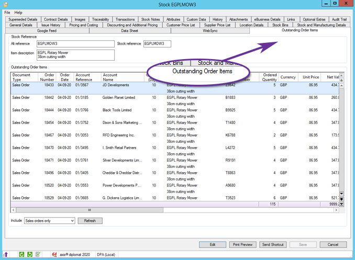Viewport: 355px width, 260px height.
Task: Open the Traceability tab
Action: pos(101,19)
